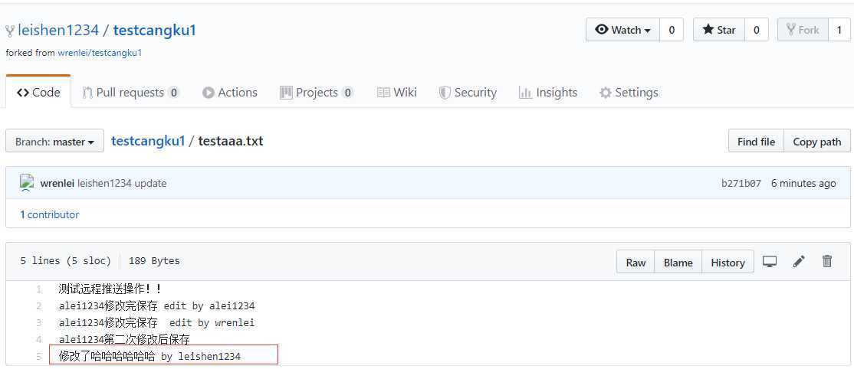Click the 1 contributor link
854x369 pixels.
tap(50, 214)
